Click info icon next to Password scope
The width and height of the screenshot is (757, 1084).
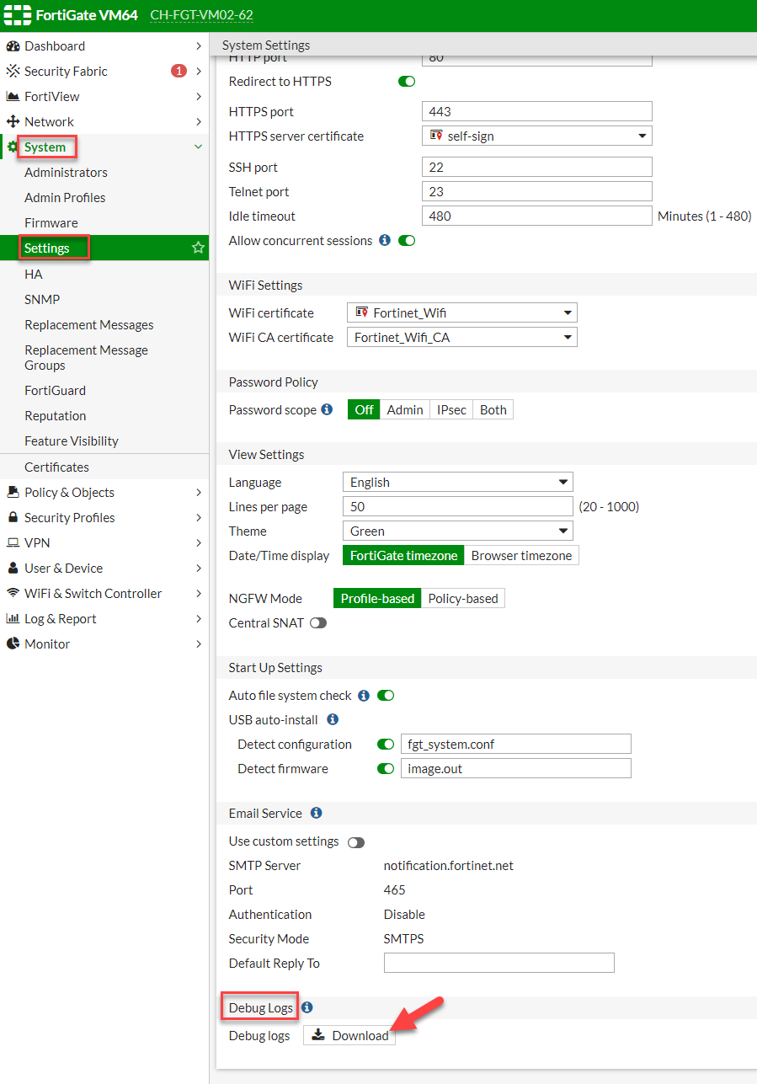click(328, 410)
